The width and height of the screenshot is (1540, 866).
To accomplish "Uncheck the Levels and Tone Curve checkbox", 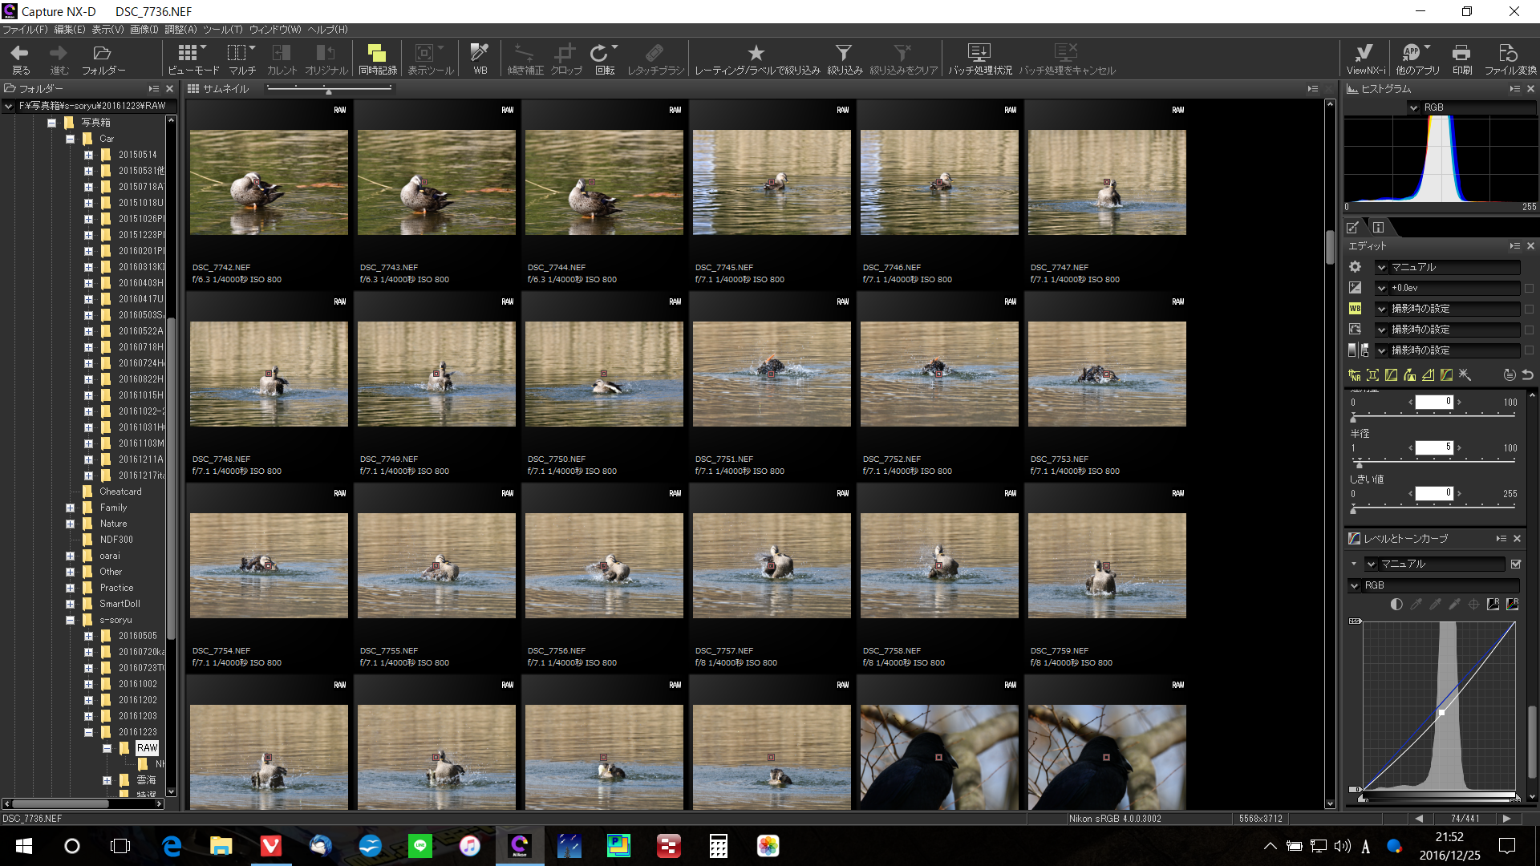I will (x=1516, y=564).
